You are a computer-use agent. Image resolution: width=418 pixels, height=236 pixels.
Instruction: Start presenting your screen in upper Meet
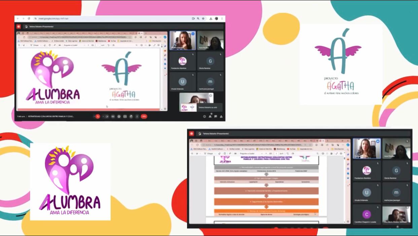[125, 116]
